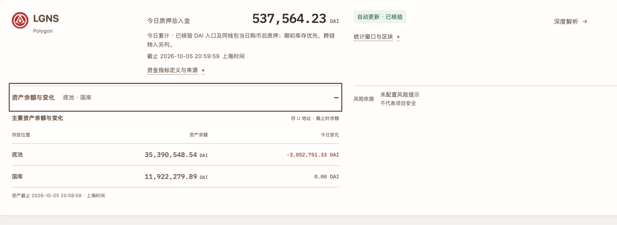This screenshot has width=617, height=225.
Task: Click the 存放位置 column header
Action: click(21, 135)
